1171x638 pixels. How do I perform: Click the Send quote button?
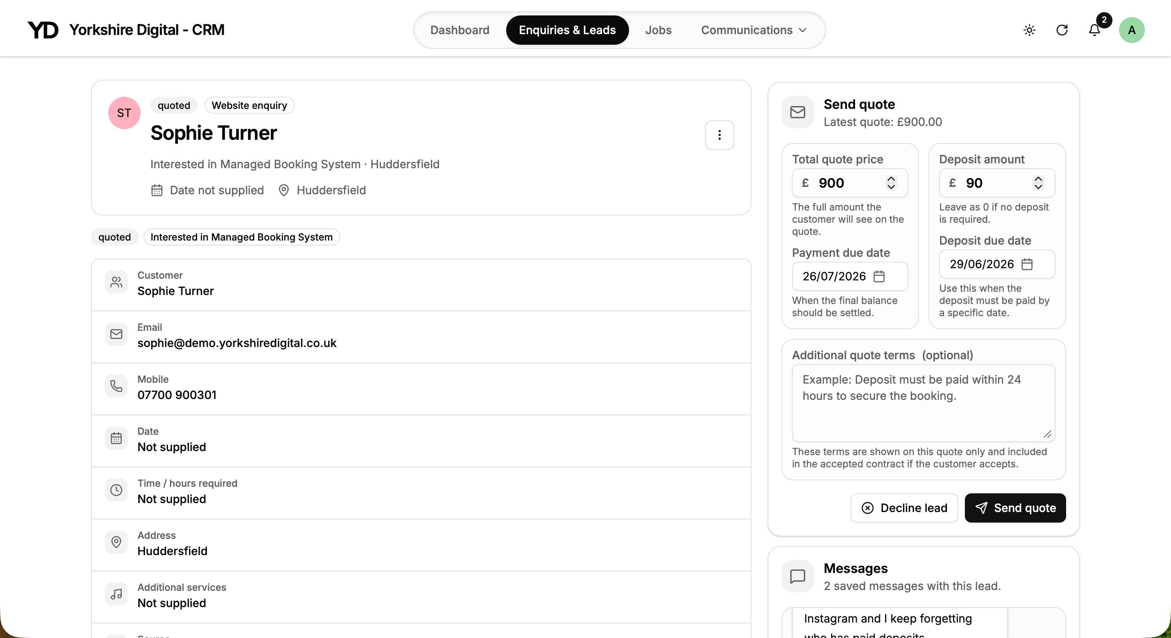[x=1015, y=508]
